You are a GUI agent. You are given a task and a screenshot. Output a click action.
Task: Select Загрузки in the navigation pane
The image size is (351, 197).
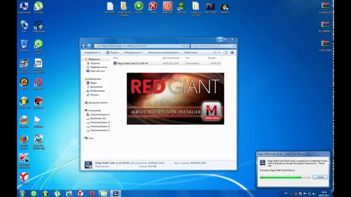tap(93, 63)
